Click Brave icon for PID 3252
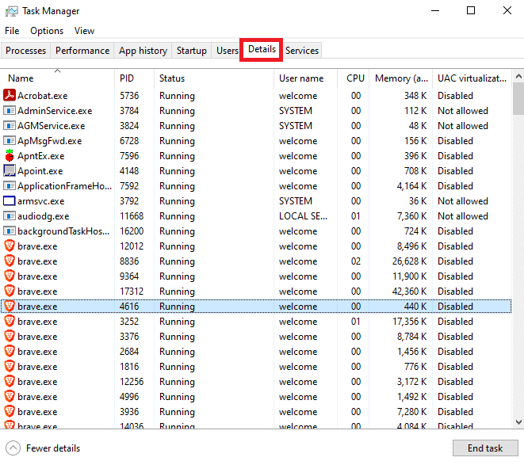Viewport: 524px width, 465px height. coord(10,321)
